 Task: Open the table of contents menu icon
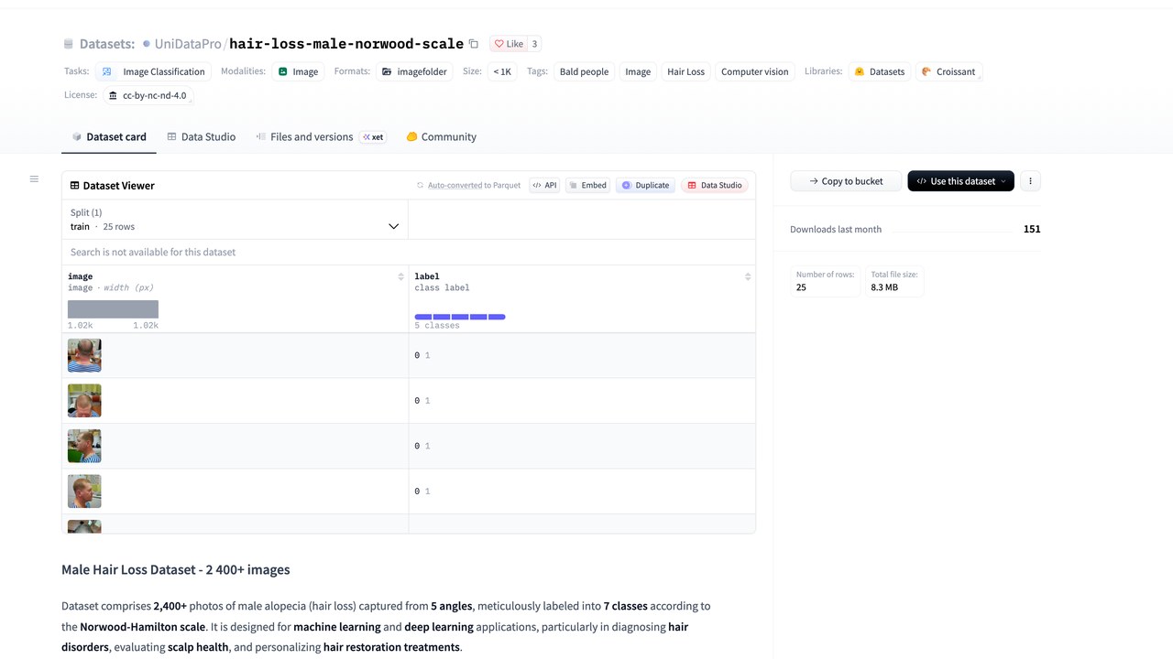[34, 178]
